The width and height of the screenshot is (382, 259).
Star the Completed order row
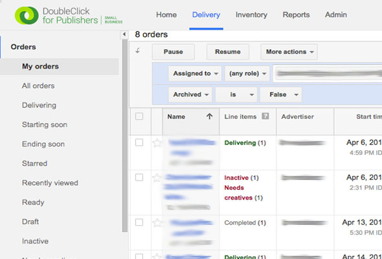(157, 223)
